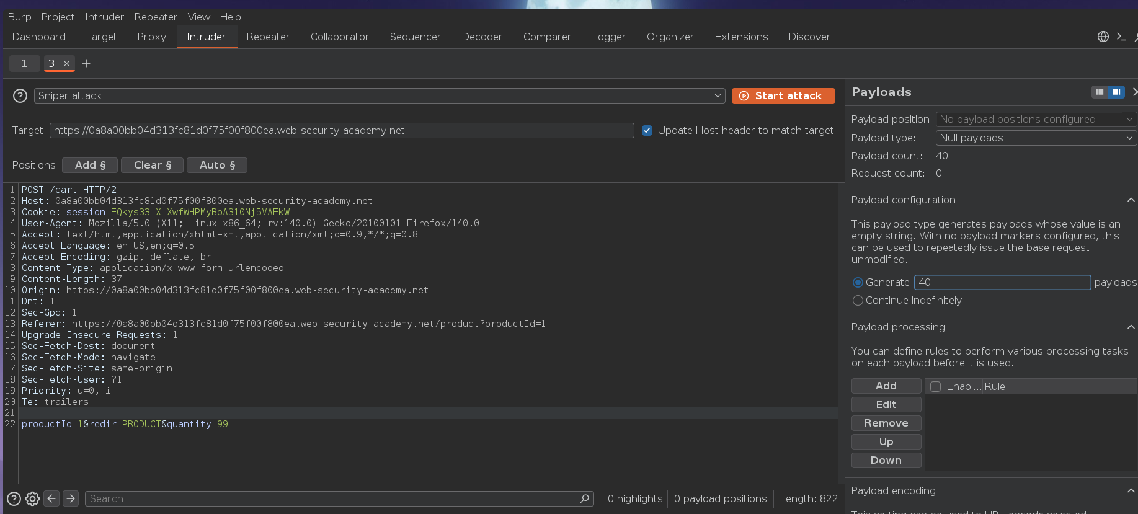Screen dimensions: 1138x514
Task: Click the Content-Length: 37 header
Action: click(x=72, y=279)
